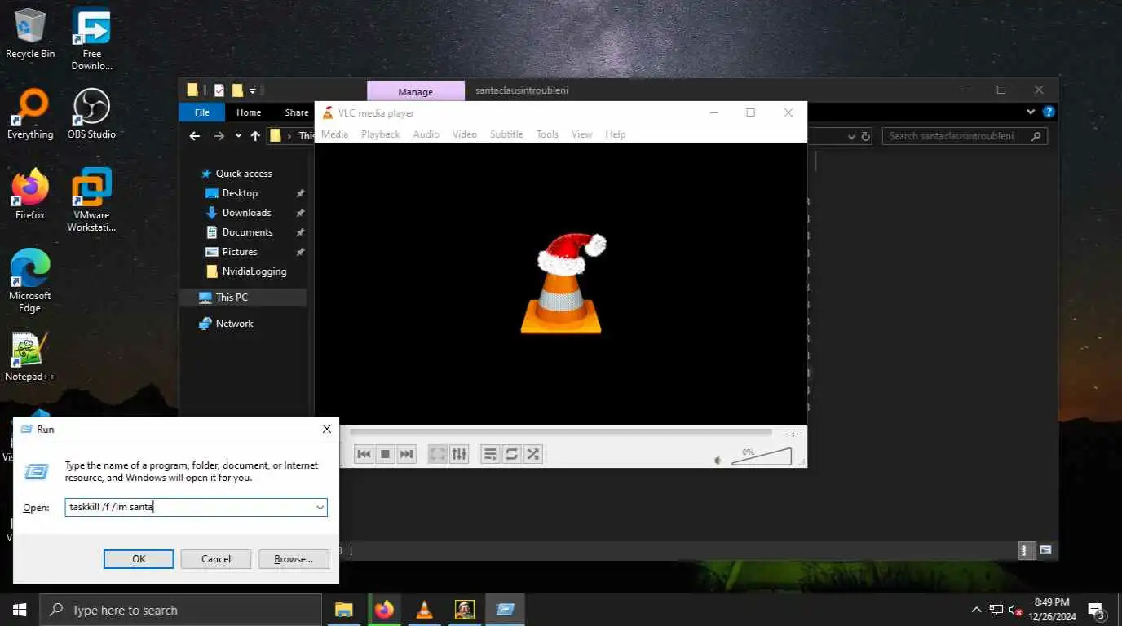Image resolution: width=1122 pixels, height=626 pixels.
Task: Select Everything desktop shortcut
Action: 30,115
